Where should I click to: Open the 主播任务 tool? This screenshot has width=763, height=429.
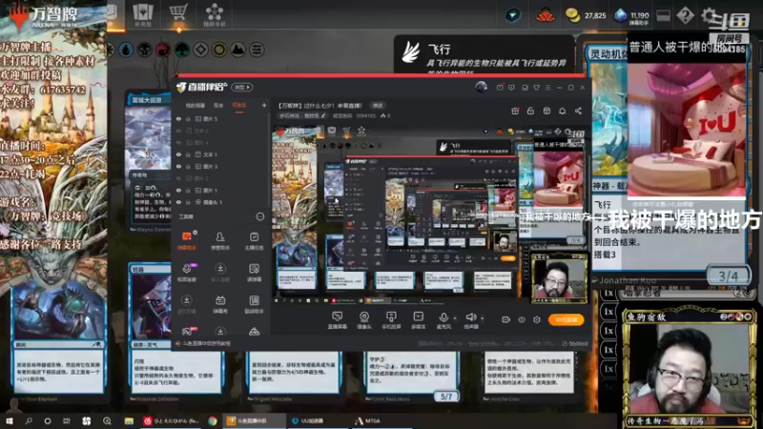point(254,240)
